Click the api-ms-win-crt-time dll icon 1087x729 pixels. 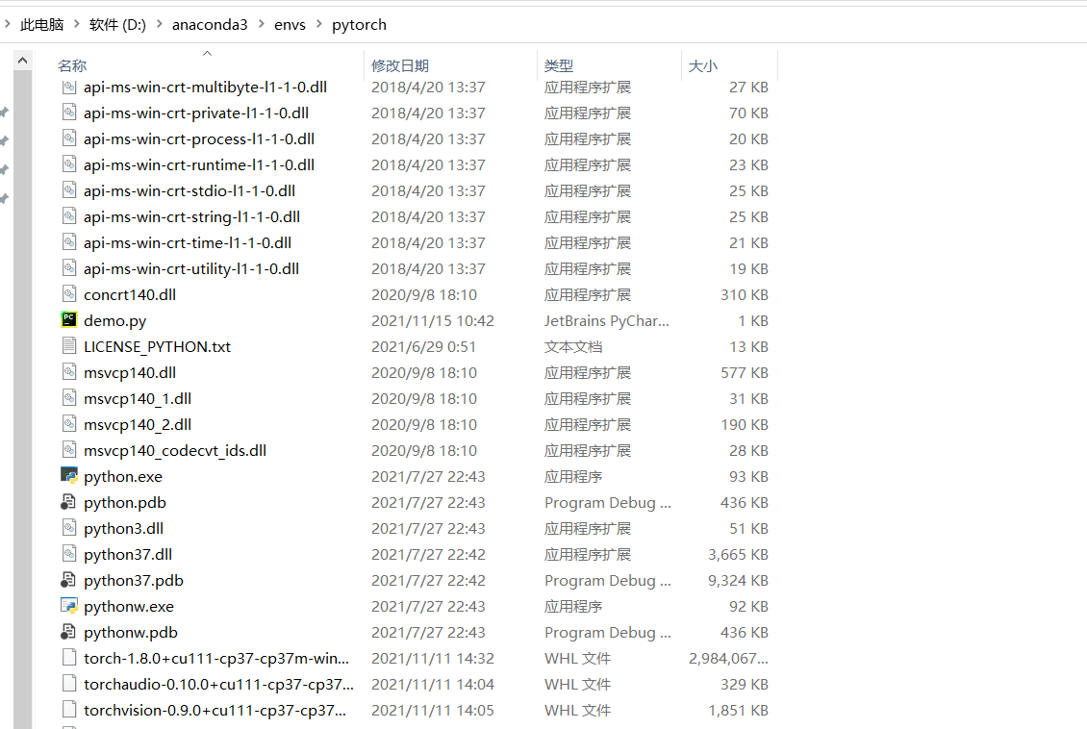click(x=68, y=241)
